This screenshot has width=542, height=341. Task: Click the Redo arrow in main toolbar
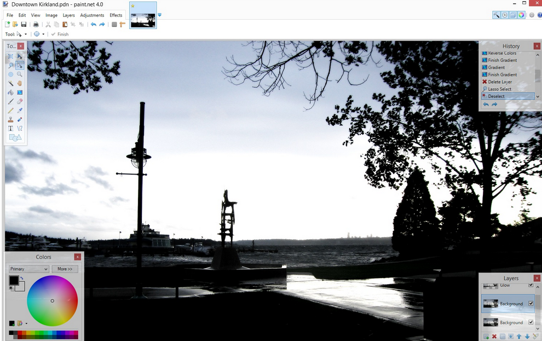(102, 24)
